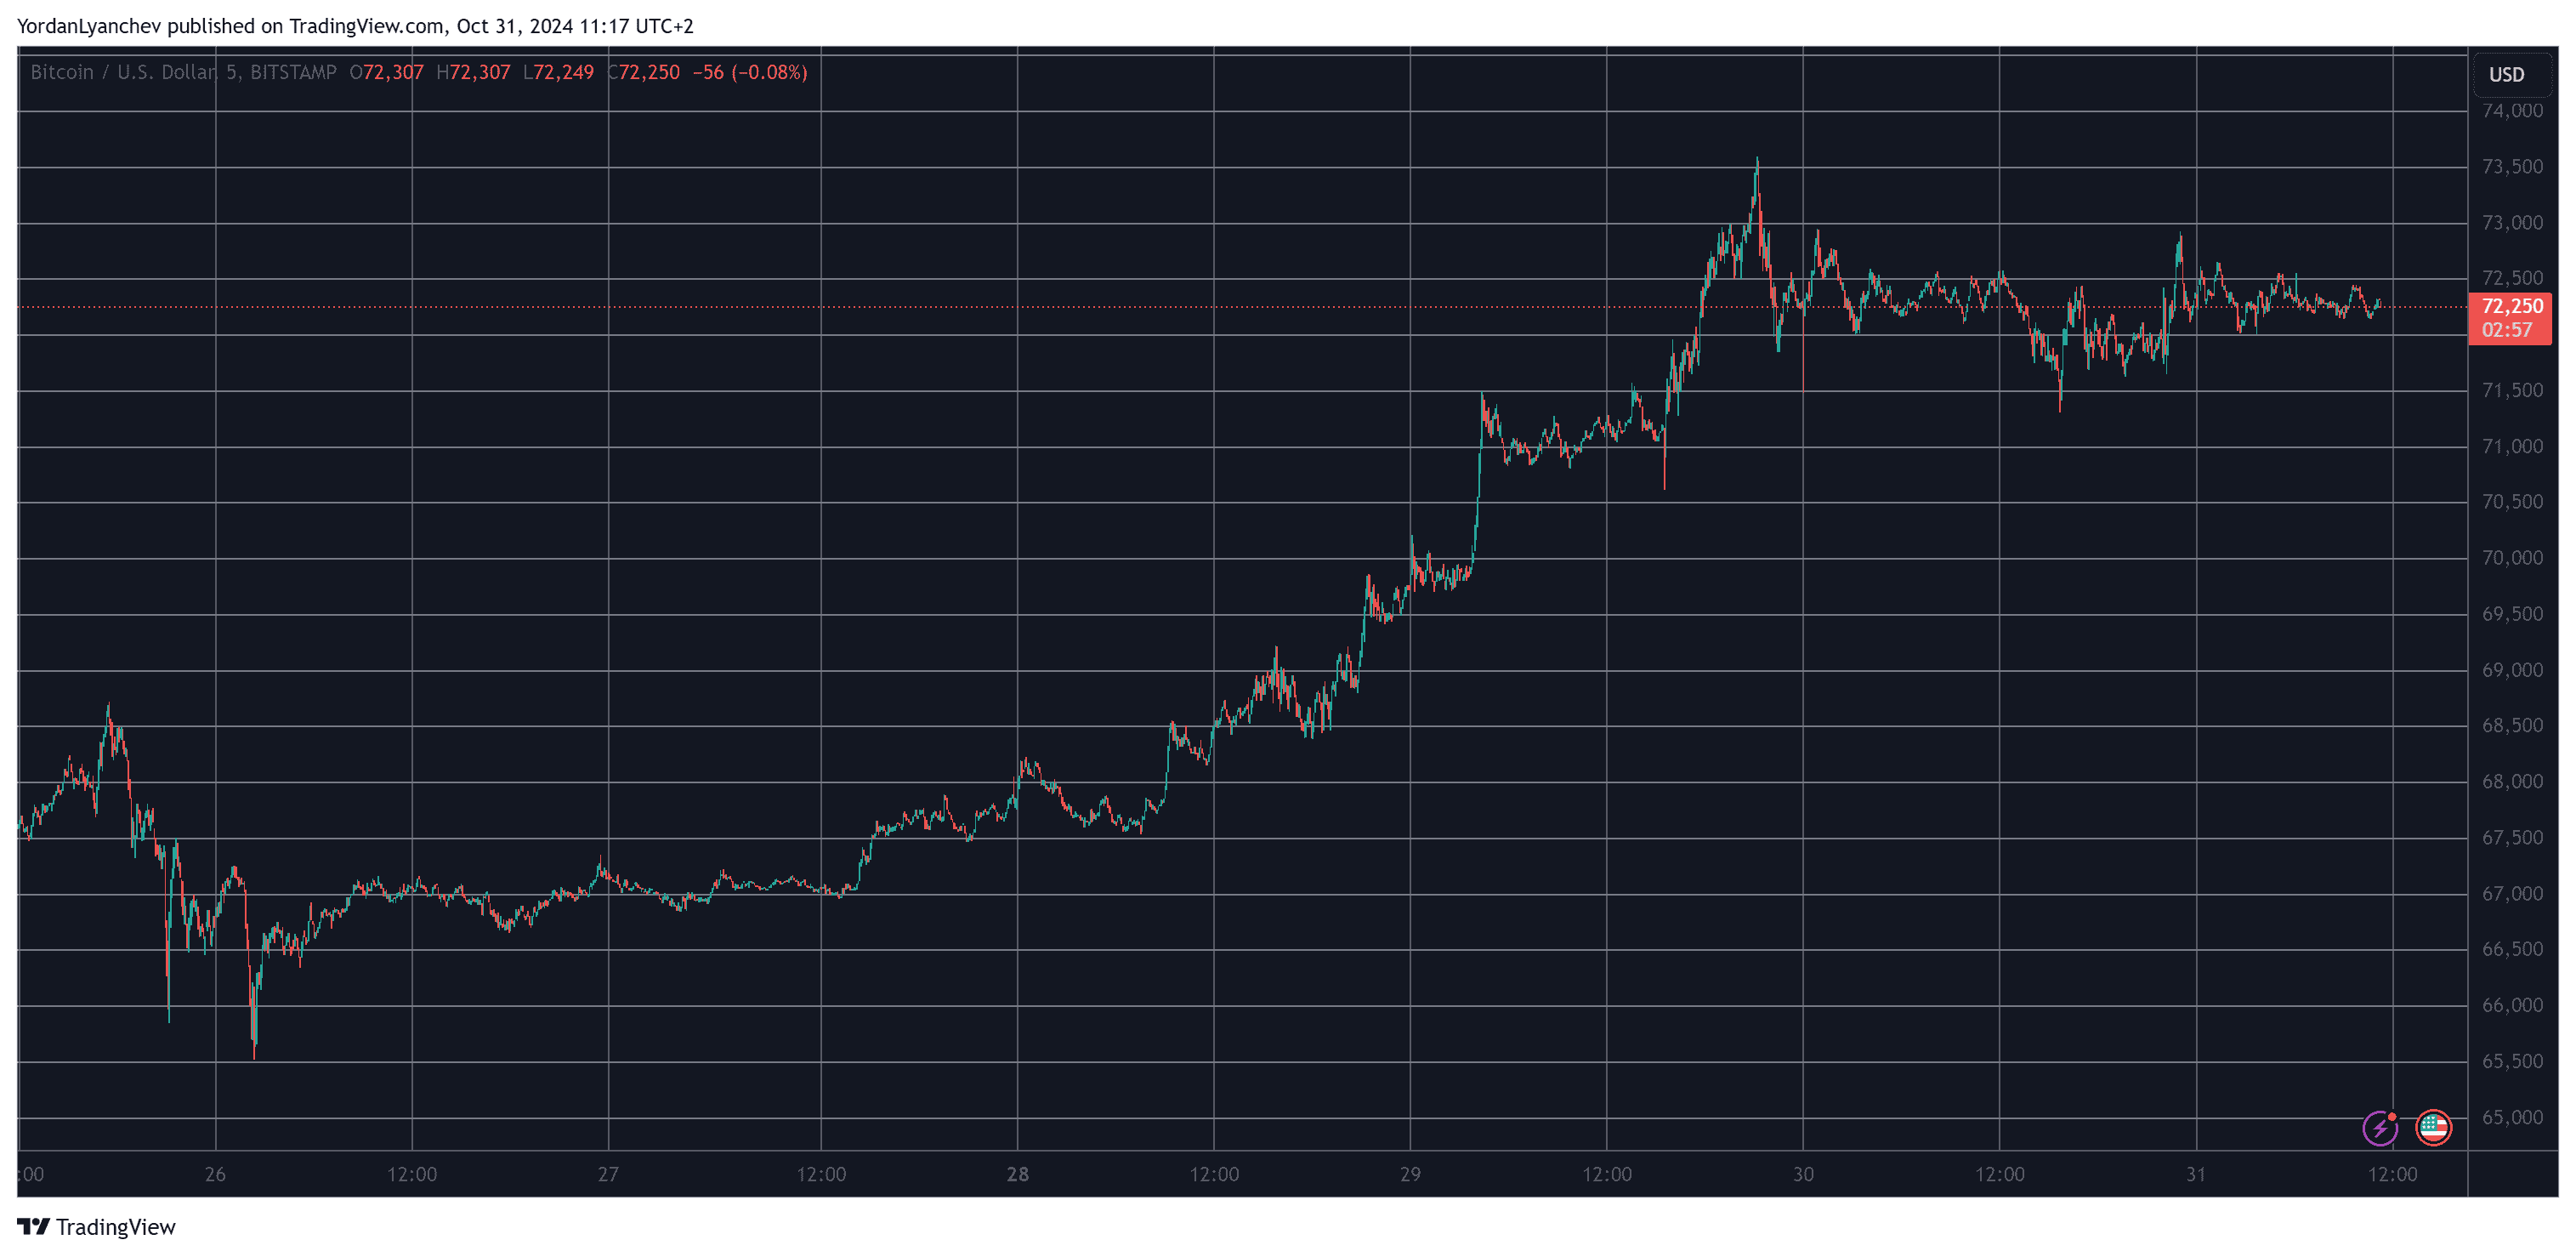Click the O72,307 open value
The height and width of the screenshot is (1257, 2576).
(x=386, y=72)
